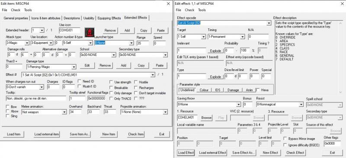Click the Other flags input field

point(332,143)
